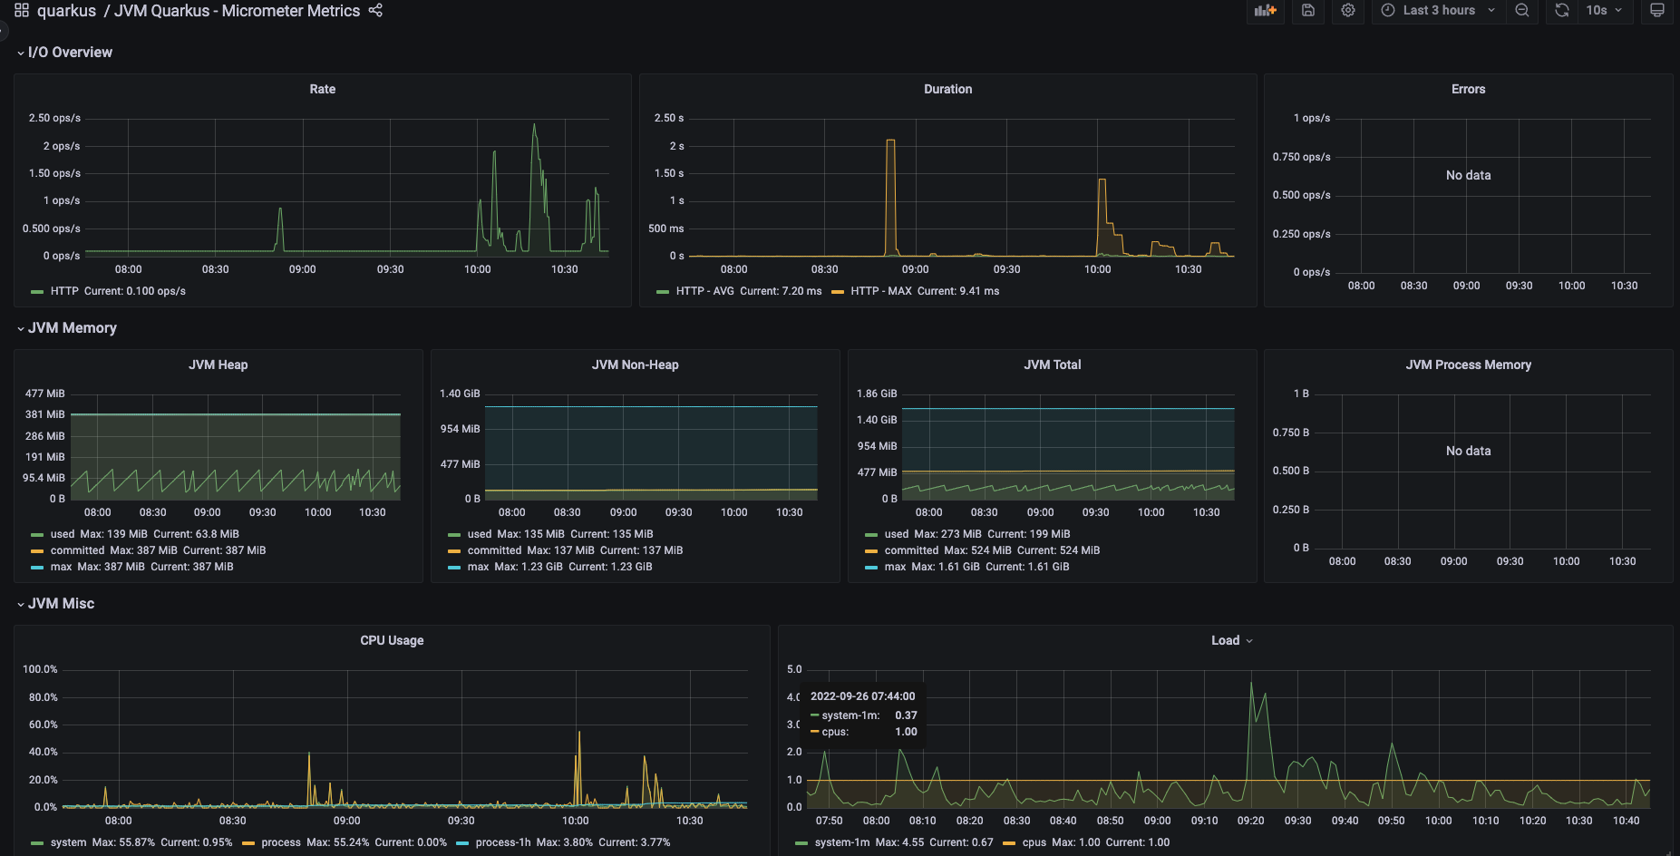Click dashboard title JVM Quarkus - Micrometer Metrics
Image resolution: width=1680 pixels, height=856 pixels.
click(237, 11)
